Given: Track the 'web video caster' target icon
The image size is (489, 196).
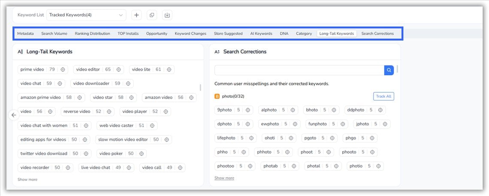Looking at the screenshot, I should click(152, 126).
